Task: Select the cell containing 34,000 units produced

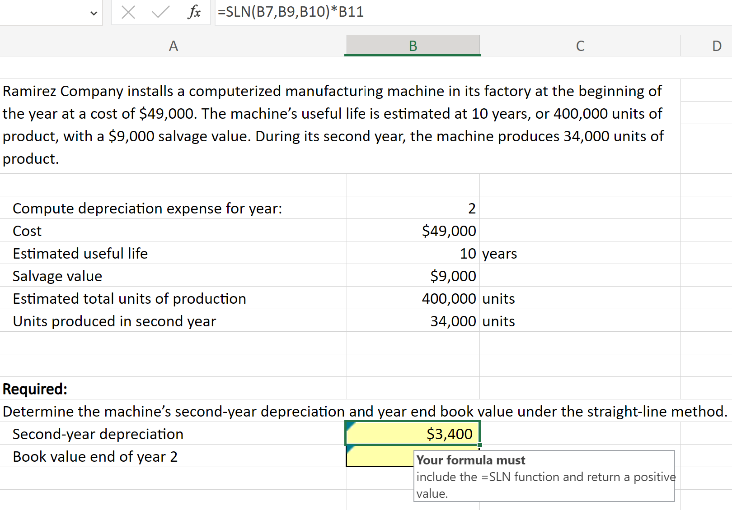Action: [x=412, y=321]
